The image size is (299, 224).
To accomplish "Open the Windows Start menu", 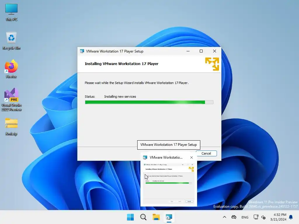I will point(131,217).
